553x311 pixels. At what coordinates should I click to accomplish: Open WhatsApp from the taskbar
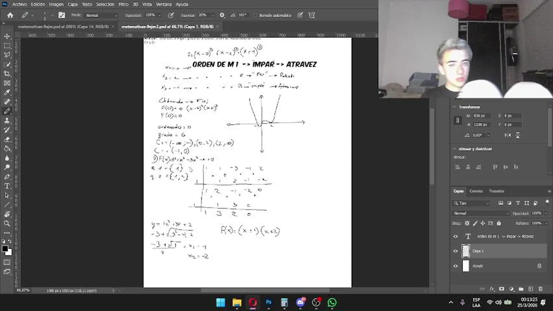tap(332, 302)
